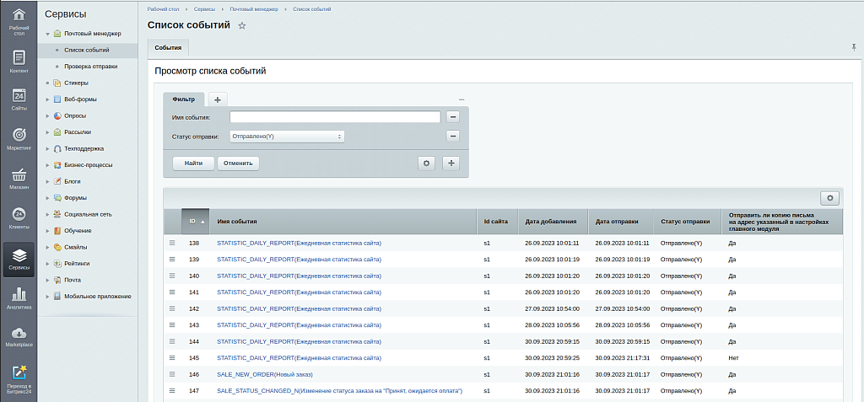Click the Найти button
This screenshot has height=402, width=864.
[193, 163]
